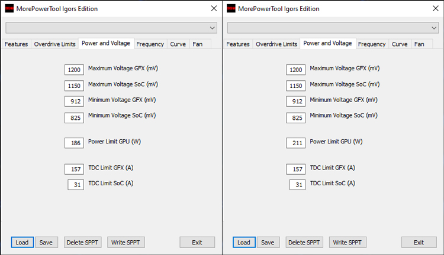
Task: Click 'Power Limit GPU (W)' label in right window
Action: pyautogui.click(x=336, y=142)
